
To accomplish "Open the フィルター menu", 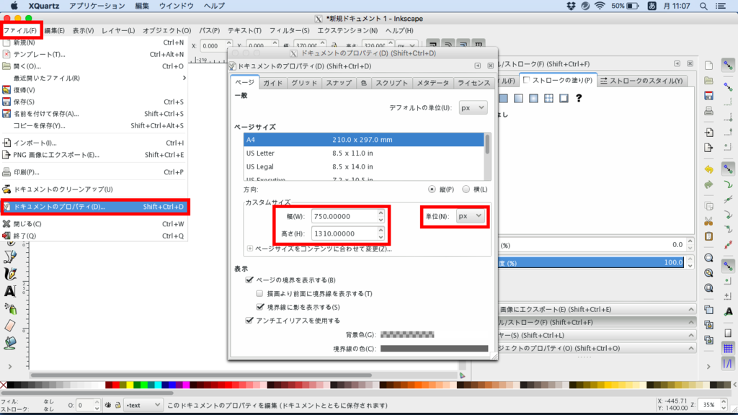I will (x=289, y=30).
